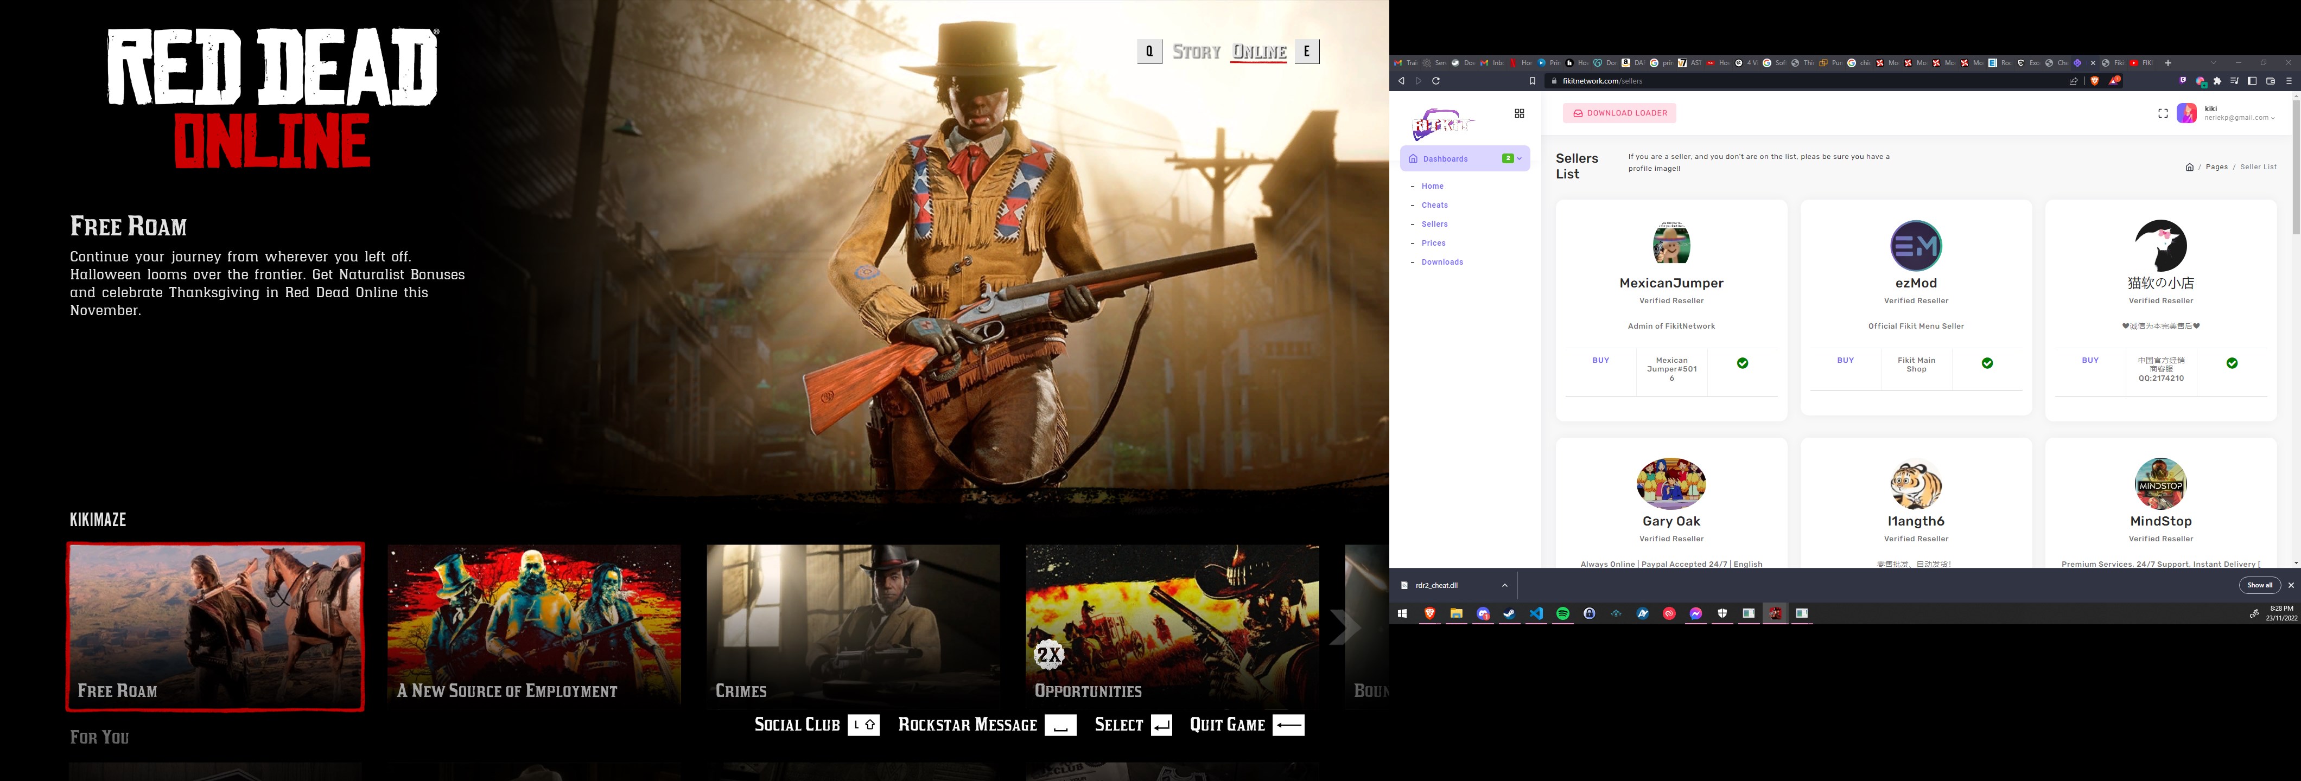The height and width of the screenshot is (781, 2301).
Task: Click the Select prompt in game
Action: pos(1134,725)
